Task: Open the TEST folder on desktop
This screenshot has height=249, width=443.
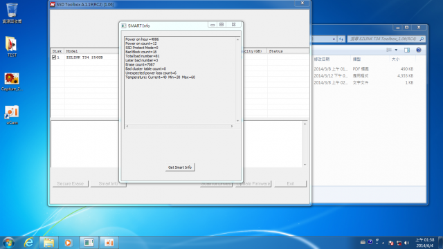Action: [12, 46]
